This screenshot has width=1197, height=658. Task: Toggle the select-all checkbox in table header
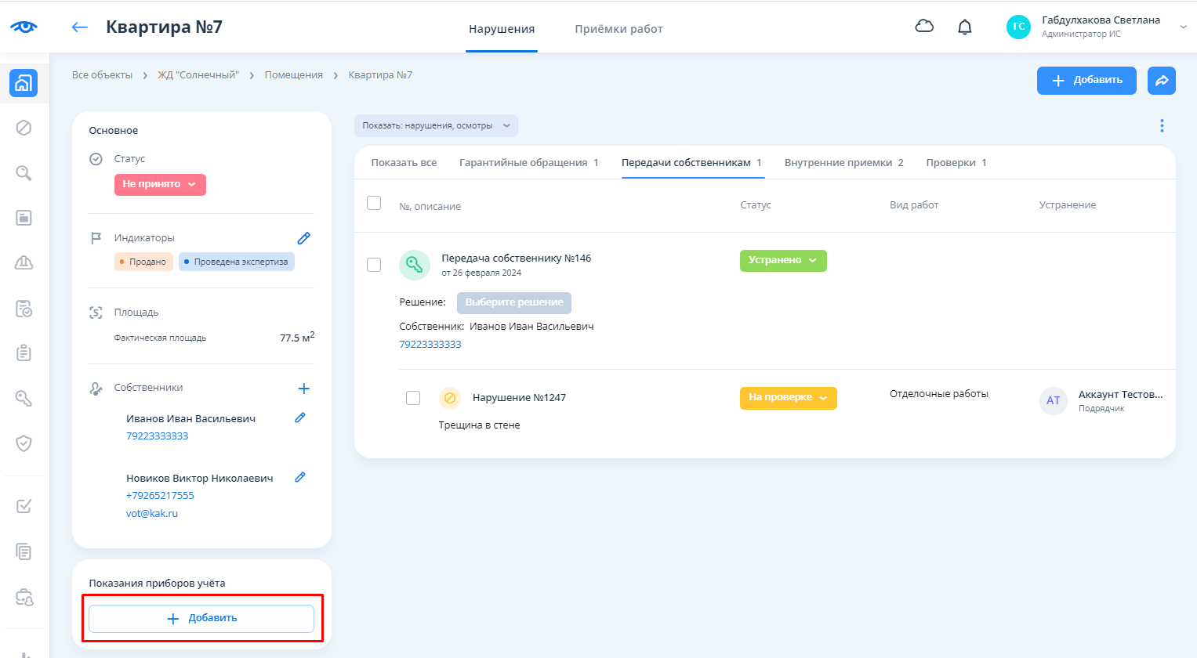point(374,204)
